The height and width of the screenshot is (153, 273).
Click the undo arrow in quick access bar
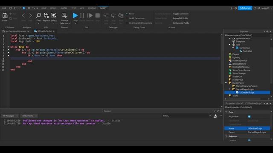click(x=33, y=8)
